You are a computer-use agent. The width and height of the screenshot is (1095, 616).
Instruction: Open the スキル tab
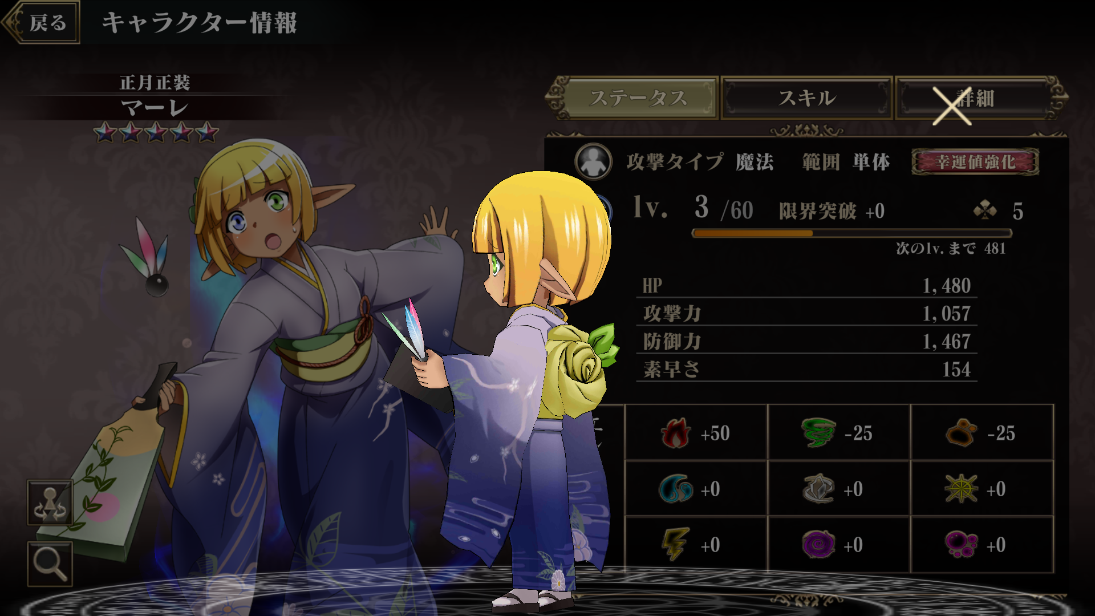pos(806,98)
